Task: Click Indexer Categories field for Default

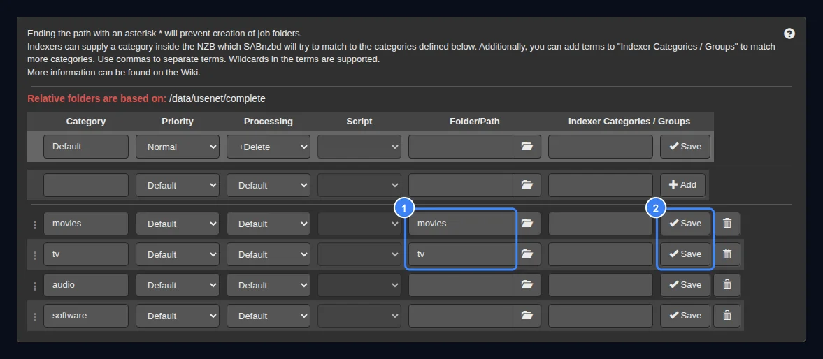Action: [601, 147]
